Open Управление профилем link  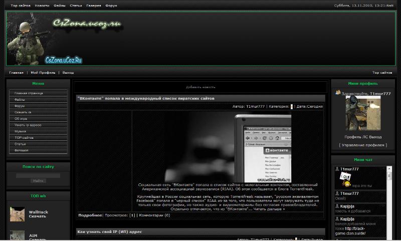pyautogui.click(x=363, y=145)
